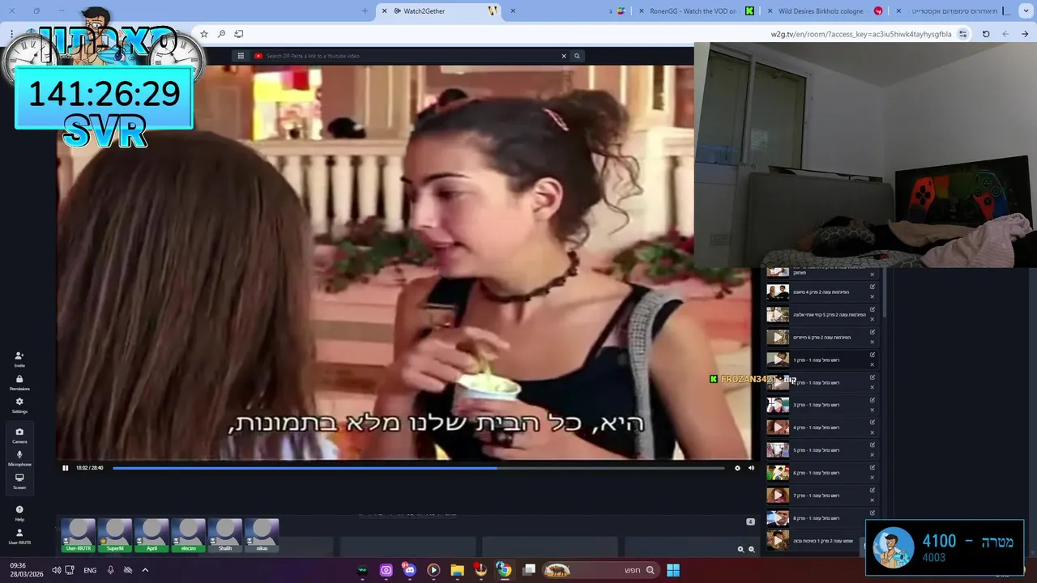Image resolution: width=1037 pixels, height=583 pixels.
Task: Edit the ראש גדול פרק 4 playlist entry
Action: 873,423
